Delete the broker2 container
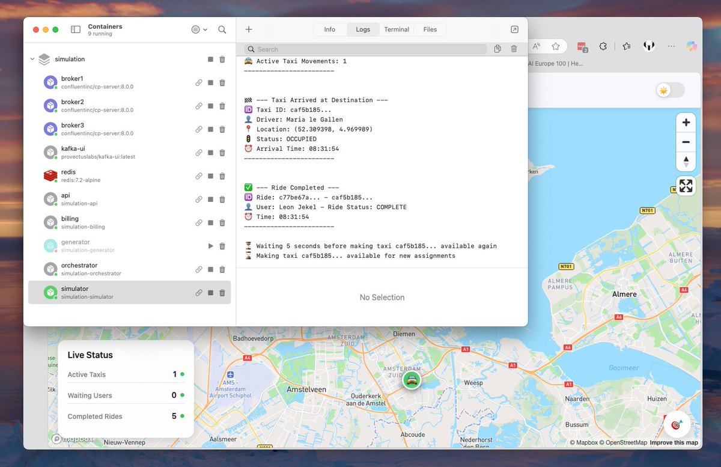The width and height of the screenshot is (721, 467). [222, 106]
